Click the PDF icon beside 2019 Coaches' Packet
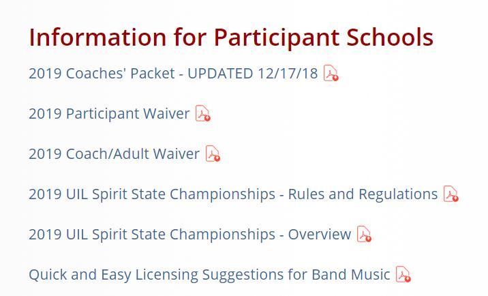488x296 pixels. point(331,73)
